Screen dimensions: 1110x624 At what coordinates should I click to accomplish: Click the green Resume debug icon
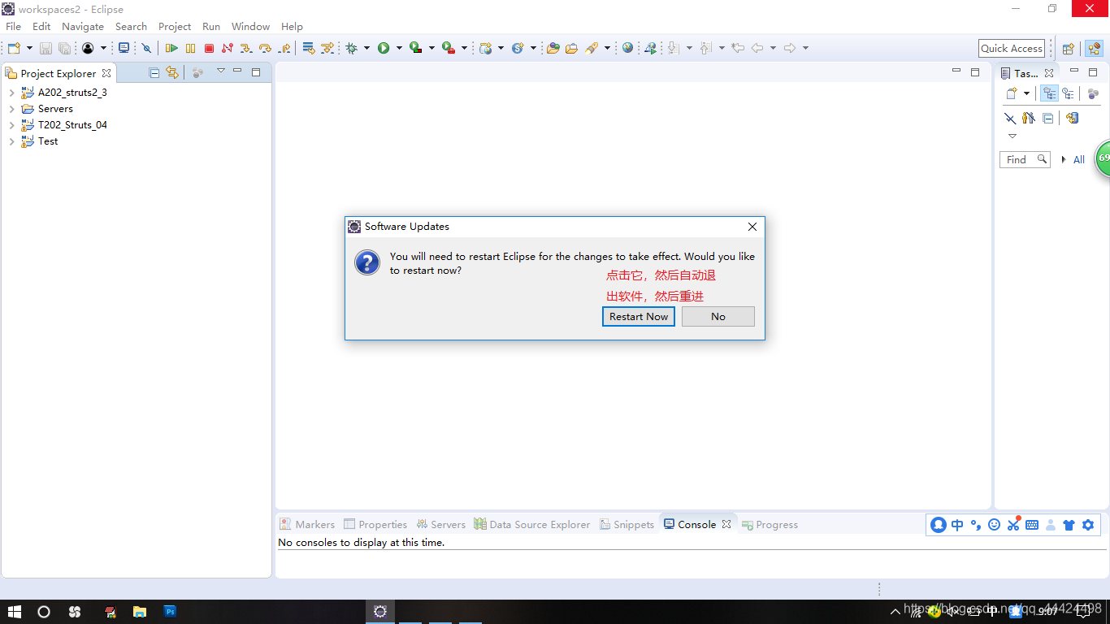[x=171, y=48]
